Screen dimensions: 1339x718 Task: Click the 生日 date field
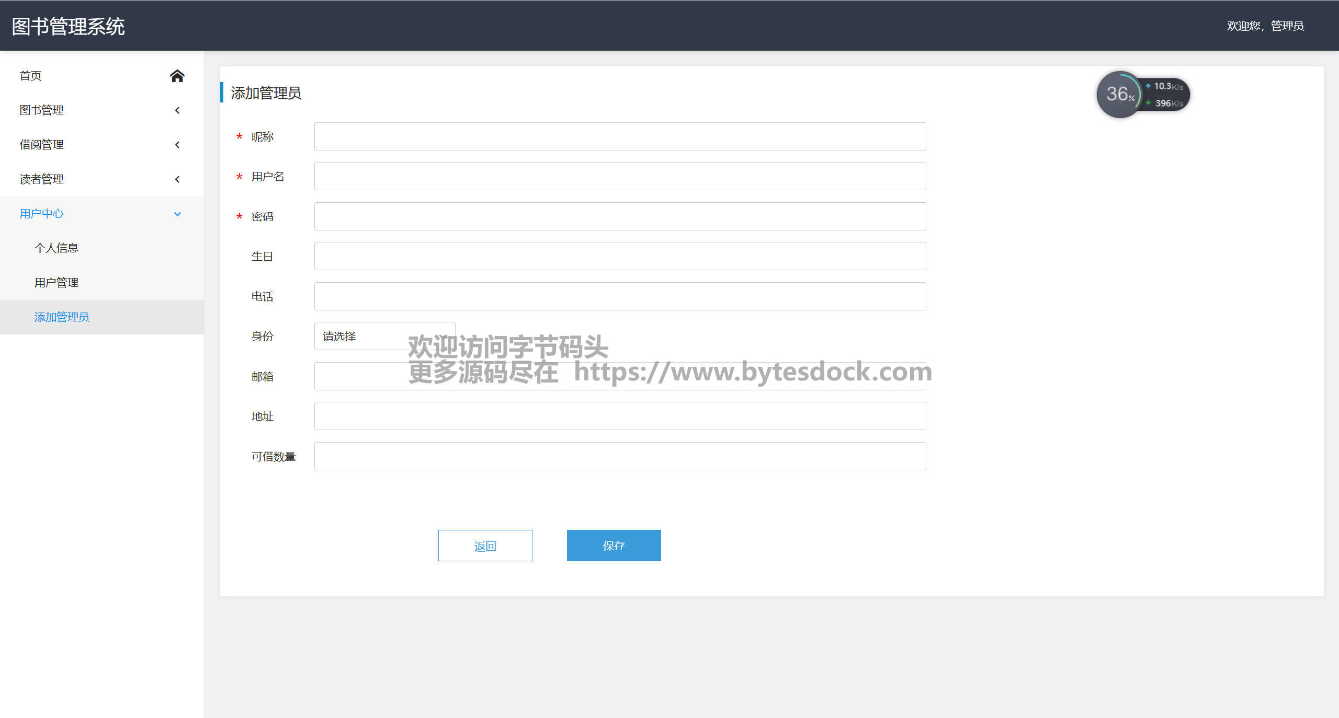[x=620, y=256]
